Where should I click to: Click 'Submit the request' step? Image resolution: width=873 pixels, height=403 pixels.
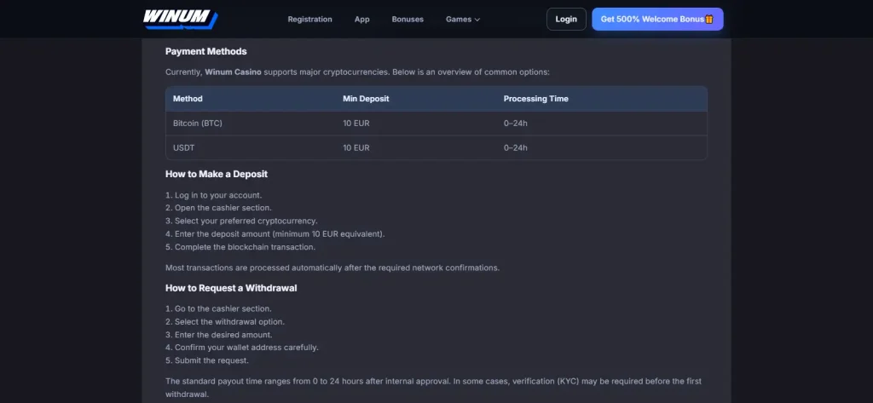click(x=207, y=360)
